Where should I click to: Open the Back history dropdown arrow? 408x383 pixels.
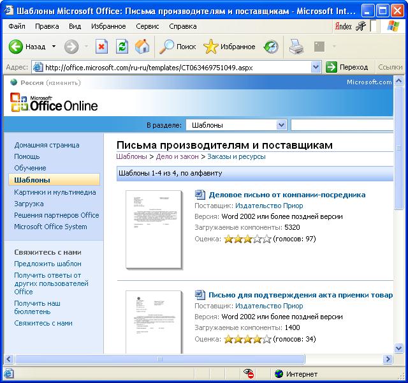coord(54,47)
